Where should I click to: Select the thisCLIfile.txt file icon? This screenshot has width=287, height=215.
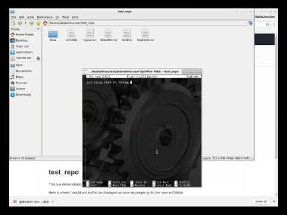point(146,35)
